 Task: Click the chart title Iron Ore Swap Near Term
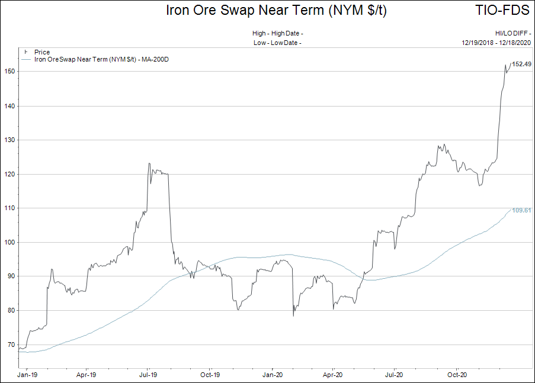point(276,11)
